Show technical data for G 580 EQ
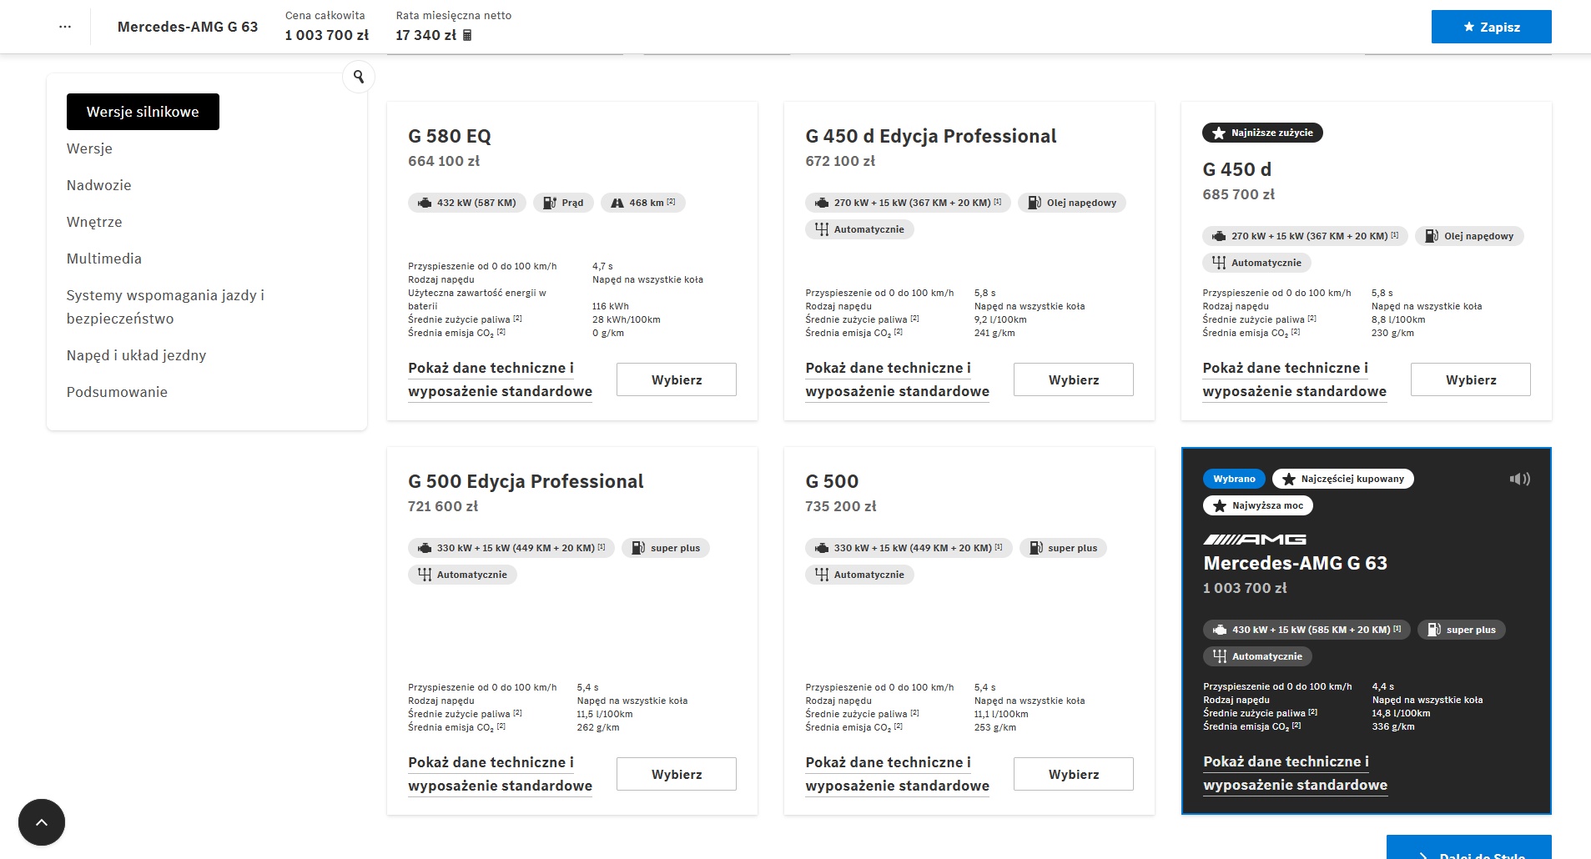The width and height of the screenshot is (1591, 859). point(500,379)
